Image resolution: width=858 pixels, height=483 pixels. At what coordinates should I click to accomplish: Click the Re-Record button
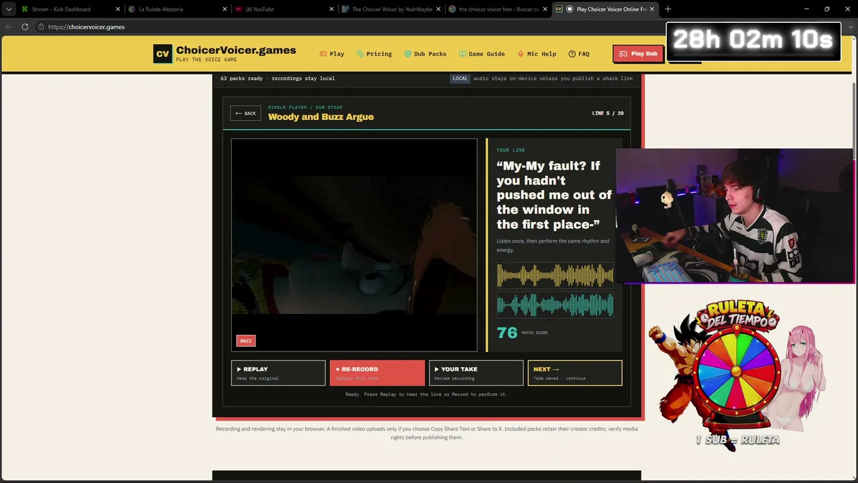[377, 373]
